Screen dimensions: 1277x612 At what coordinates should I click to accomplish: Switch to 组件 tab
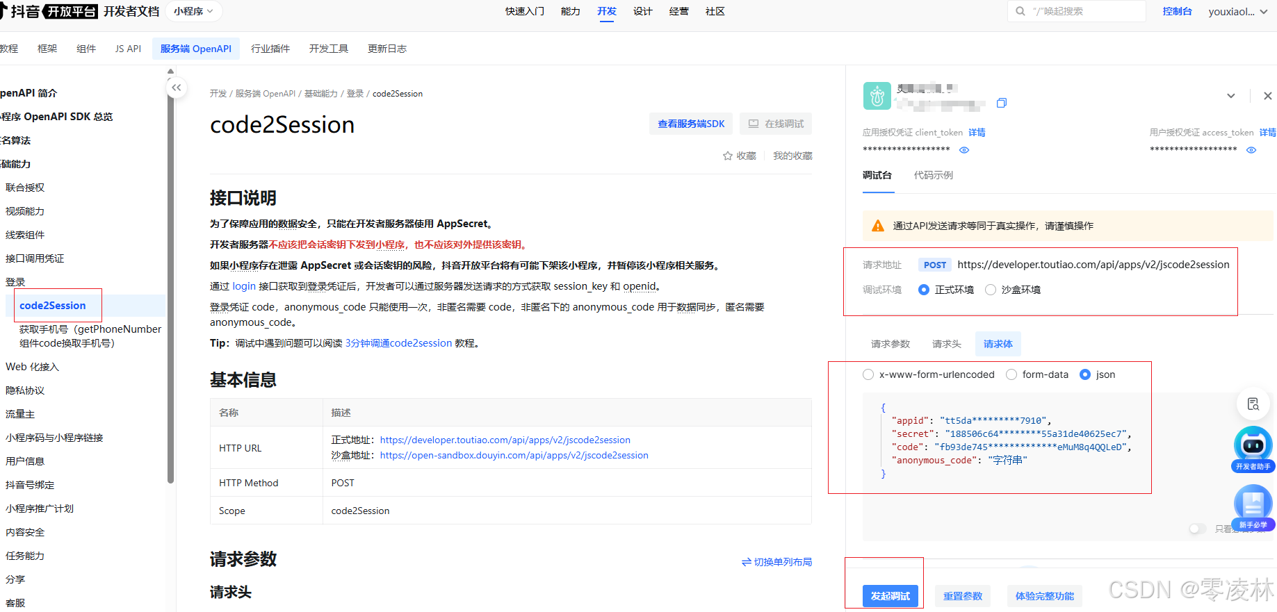click(x=86, y=49)
